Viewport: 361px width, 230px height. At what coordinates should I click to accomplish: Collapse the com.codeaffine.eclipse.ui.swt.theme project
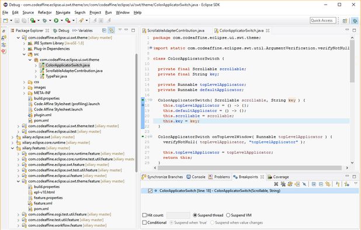(19, 37)
